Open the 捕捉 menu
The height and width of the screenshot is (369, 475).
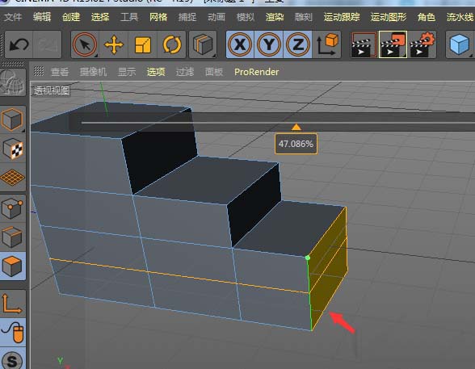(187, 17)
